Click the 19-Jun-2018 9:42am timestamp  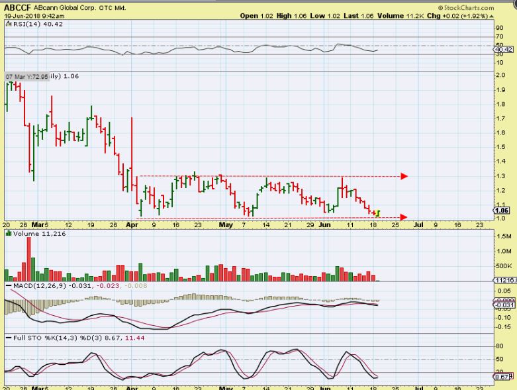click(x=34, y=16)
